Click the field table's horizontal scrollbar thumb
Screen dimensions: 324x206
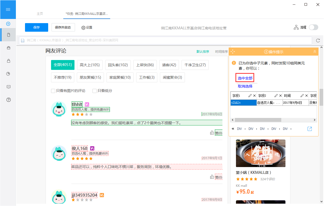click(258, 120)
